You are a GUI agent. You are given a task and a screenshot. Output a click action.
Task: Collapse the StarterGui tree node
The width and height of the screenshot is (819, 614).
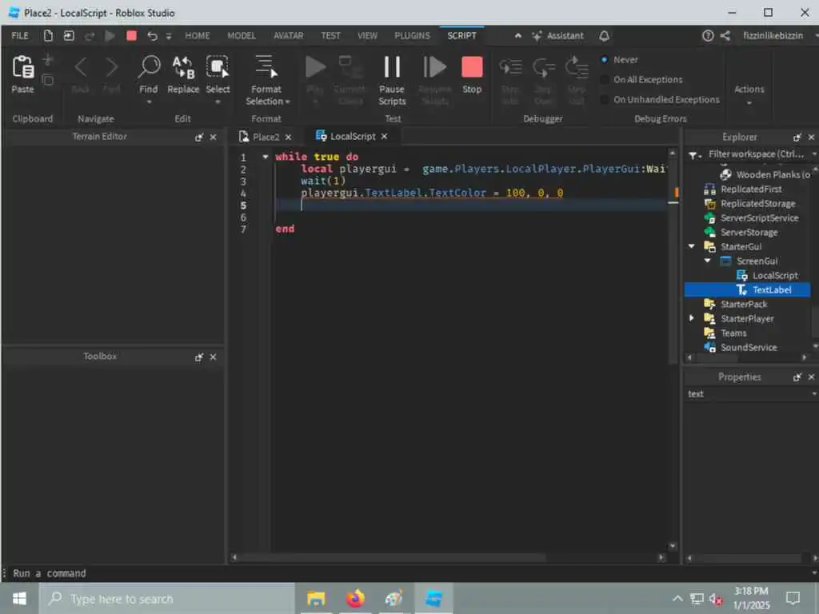tap(692, 246)
